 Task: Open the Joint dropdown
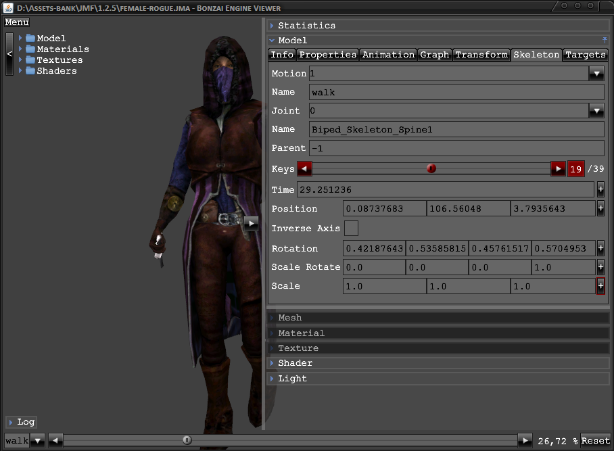point(596,111)
